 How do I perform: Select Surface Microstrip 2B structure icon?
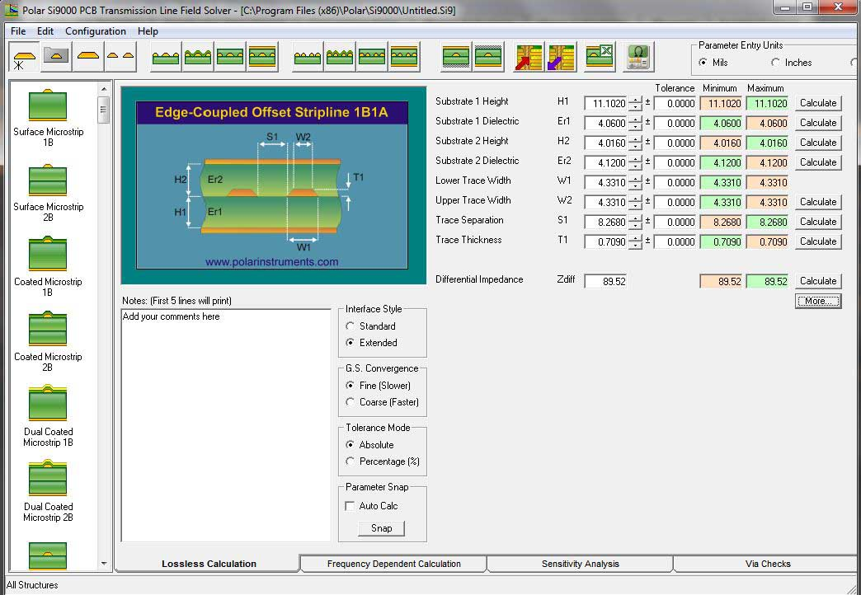tap(48, 180)
